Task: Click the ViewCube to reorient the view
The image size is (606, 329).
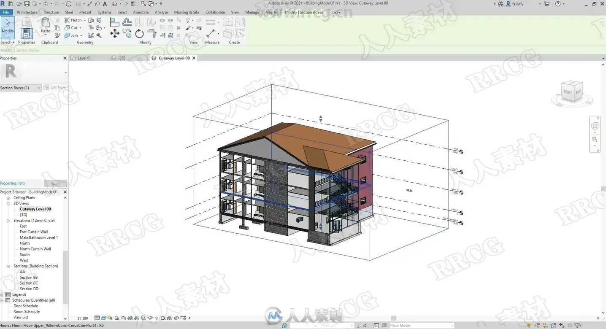Action: tap(573, 91)
